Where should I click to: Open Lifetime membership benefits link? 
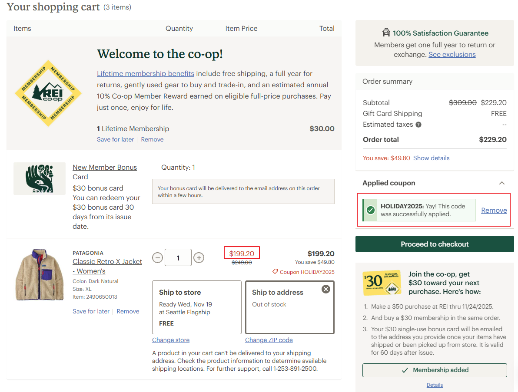pyautogui.click(x=145, y=73)
